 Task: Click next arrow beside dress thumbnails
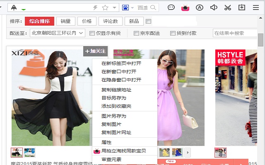pos(188,153)
